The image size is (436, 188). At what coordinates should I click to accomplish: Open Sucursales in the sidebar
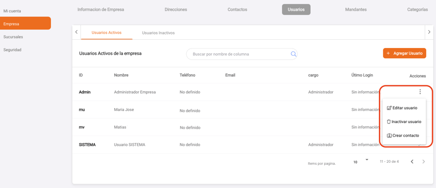(13, 37)
